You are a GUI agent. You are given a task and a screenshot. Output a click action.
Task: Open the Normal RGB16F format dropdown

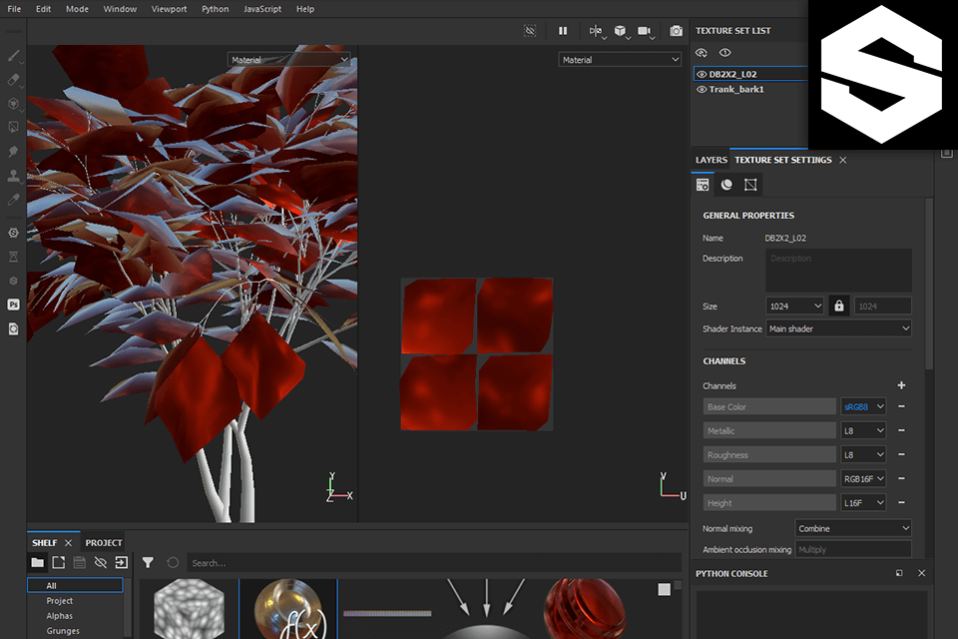click(x=863, y=479)
